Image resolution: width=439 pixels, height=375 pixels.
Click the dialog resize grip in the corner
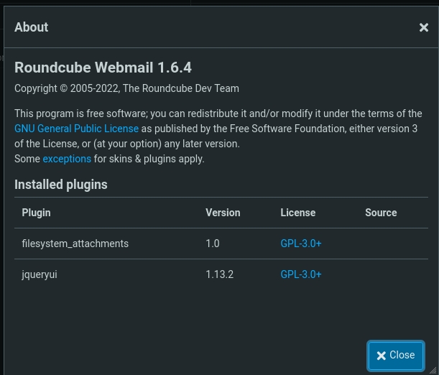433,370
